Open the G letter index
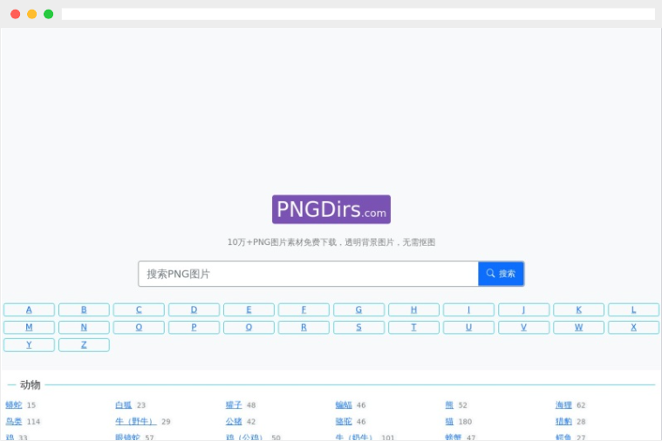This screenshot has height=441, width=662. [358, 309]
